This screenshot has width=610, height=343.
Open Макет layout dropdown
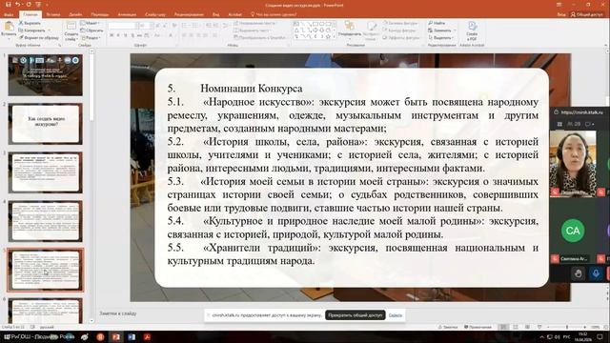(x=91, y=23)
